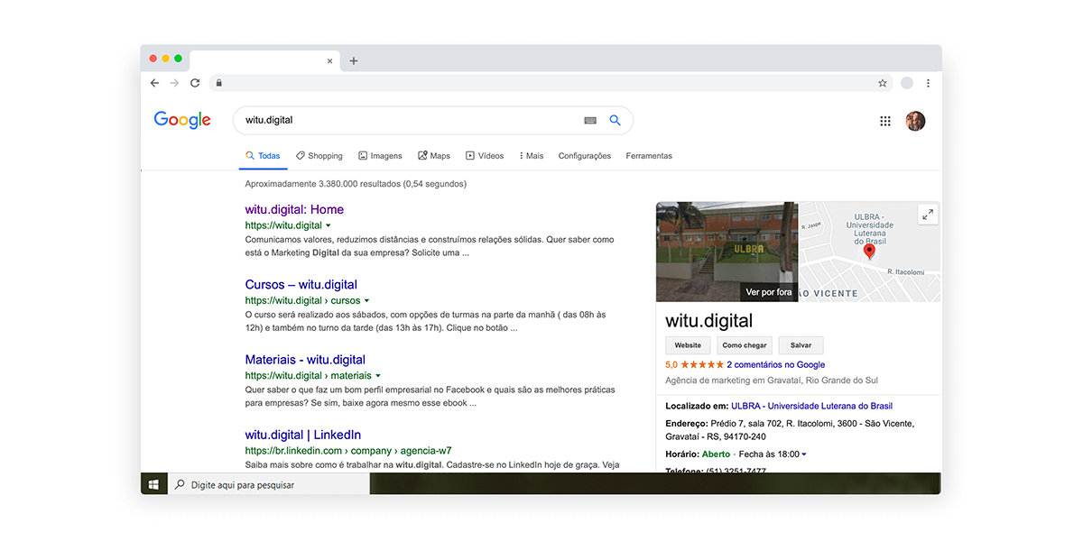1083x541 pixels.
Task: Open Google account profile photo
Action: tap(916, 121)
